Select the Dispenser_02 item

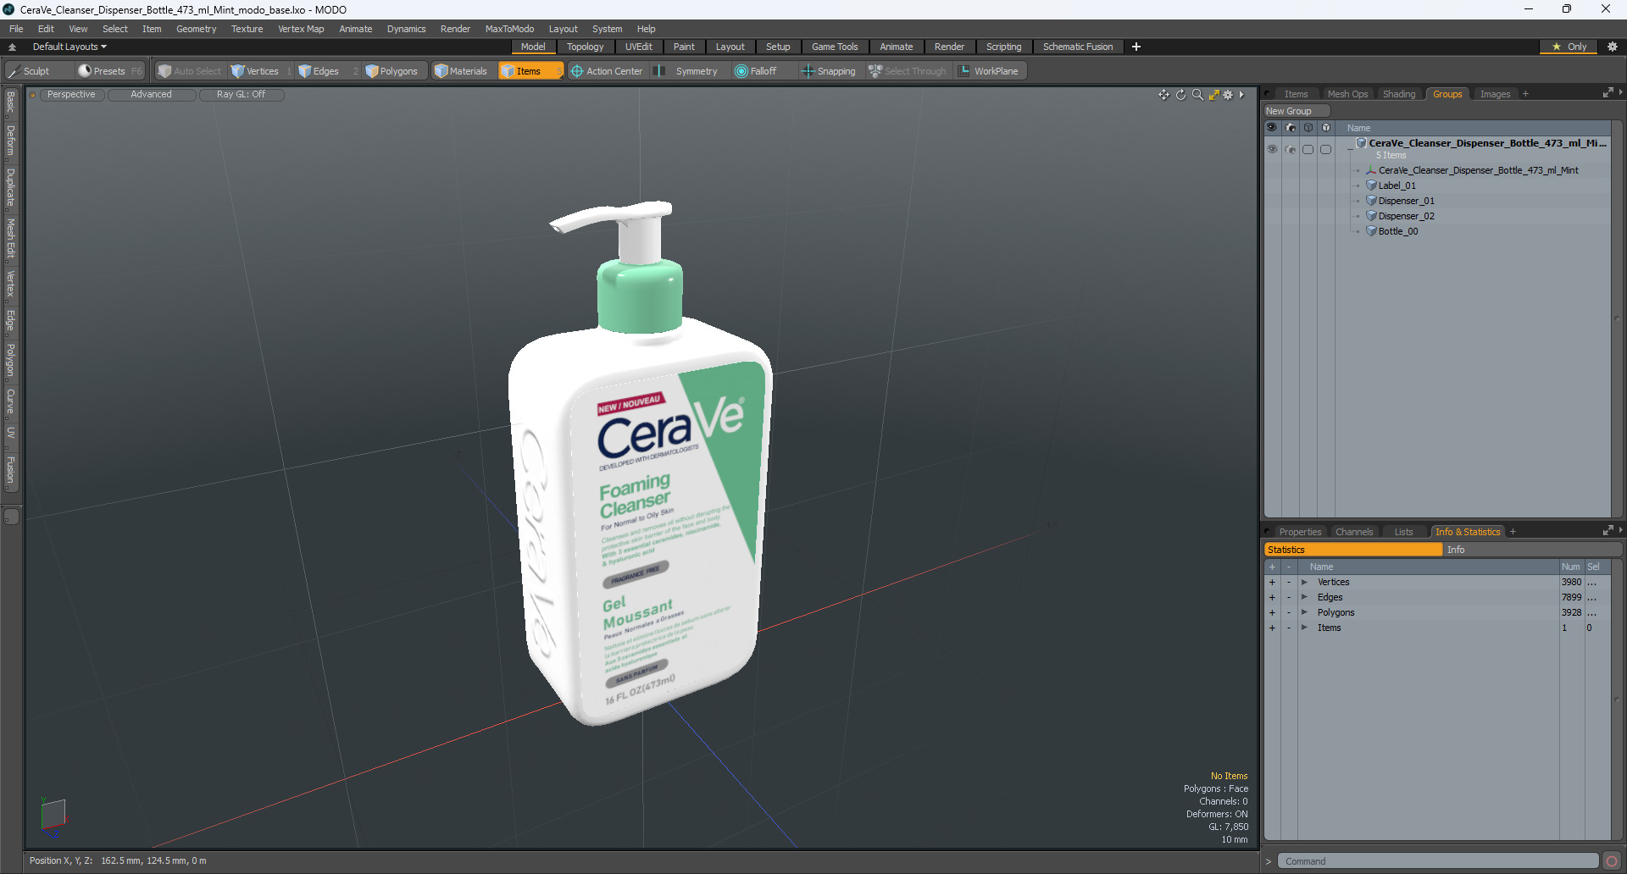pos(1406,216)
